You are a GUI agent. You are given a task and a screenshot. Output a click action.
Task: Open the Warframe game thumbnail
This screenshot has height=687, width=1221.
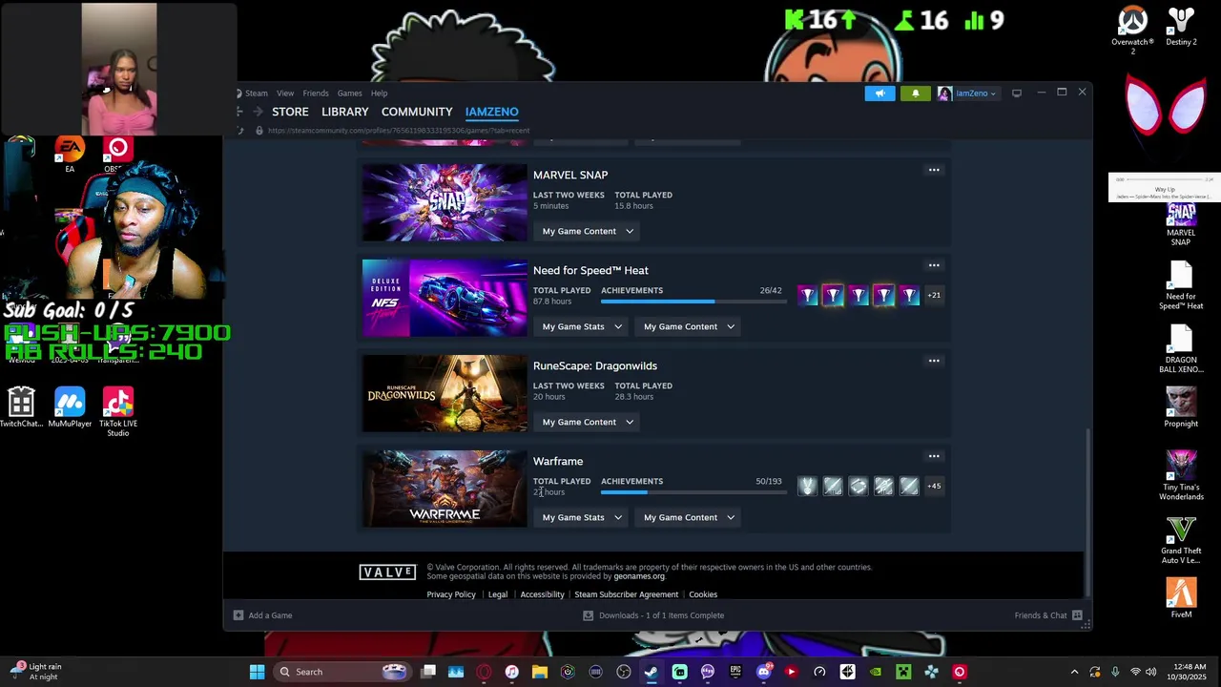click(x=445, y=489)
